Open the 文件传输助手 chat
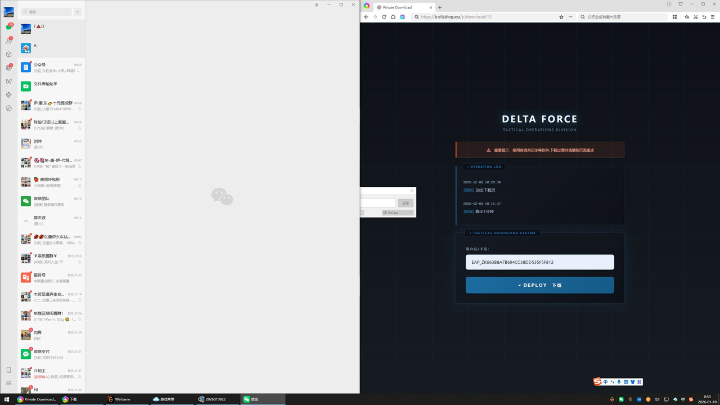 pyautogui.click(x=51, y=86)
